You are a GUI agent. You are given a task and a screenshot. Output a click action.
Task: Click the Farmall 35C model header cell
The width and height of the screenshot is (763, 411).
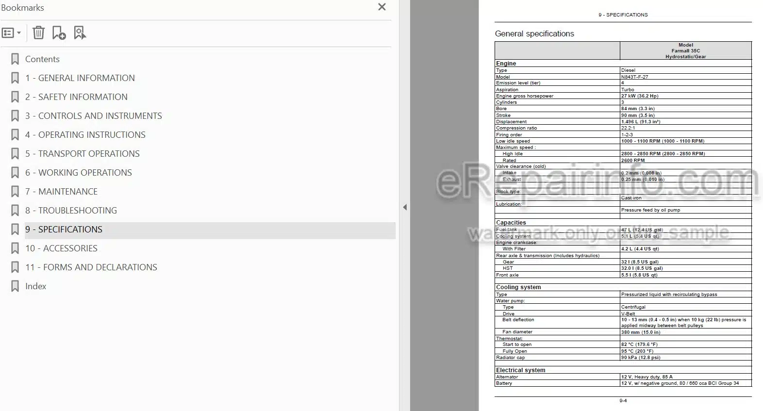point(685,50)
